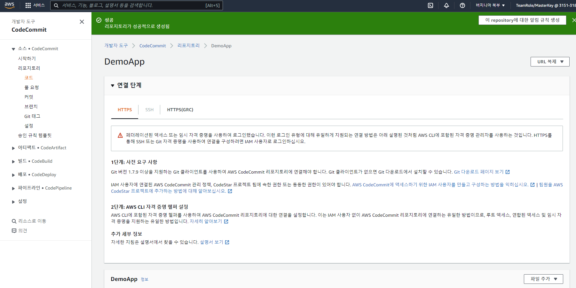Screen dimensions: 576x288
Task: Switch to the HTTPS(GRC) tab
Action: tap(180, 110)
